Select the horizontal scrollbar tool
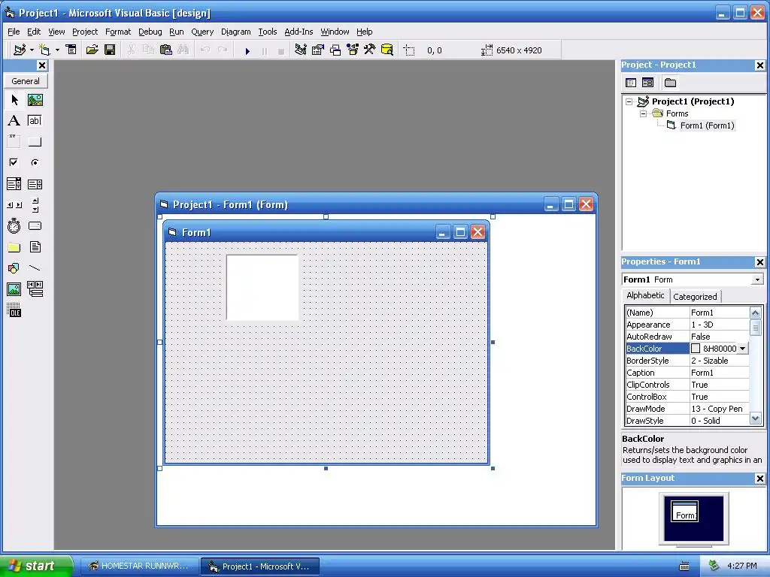This screenshot has height=577, width=770. pos(14,205)
